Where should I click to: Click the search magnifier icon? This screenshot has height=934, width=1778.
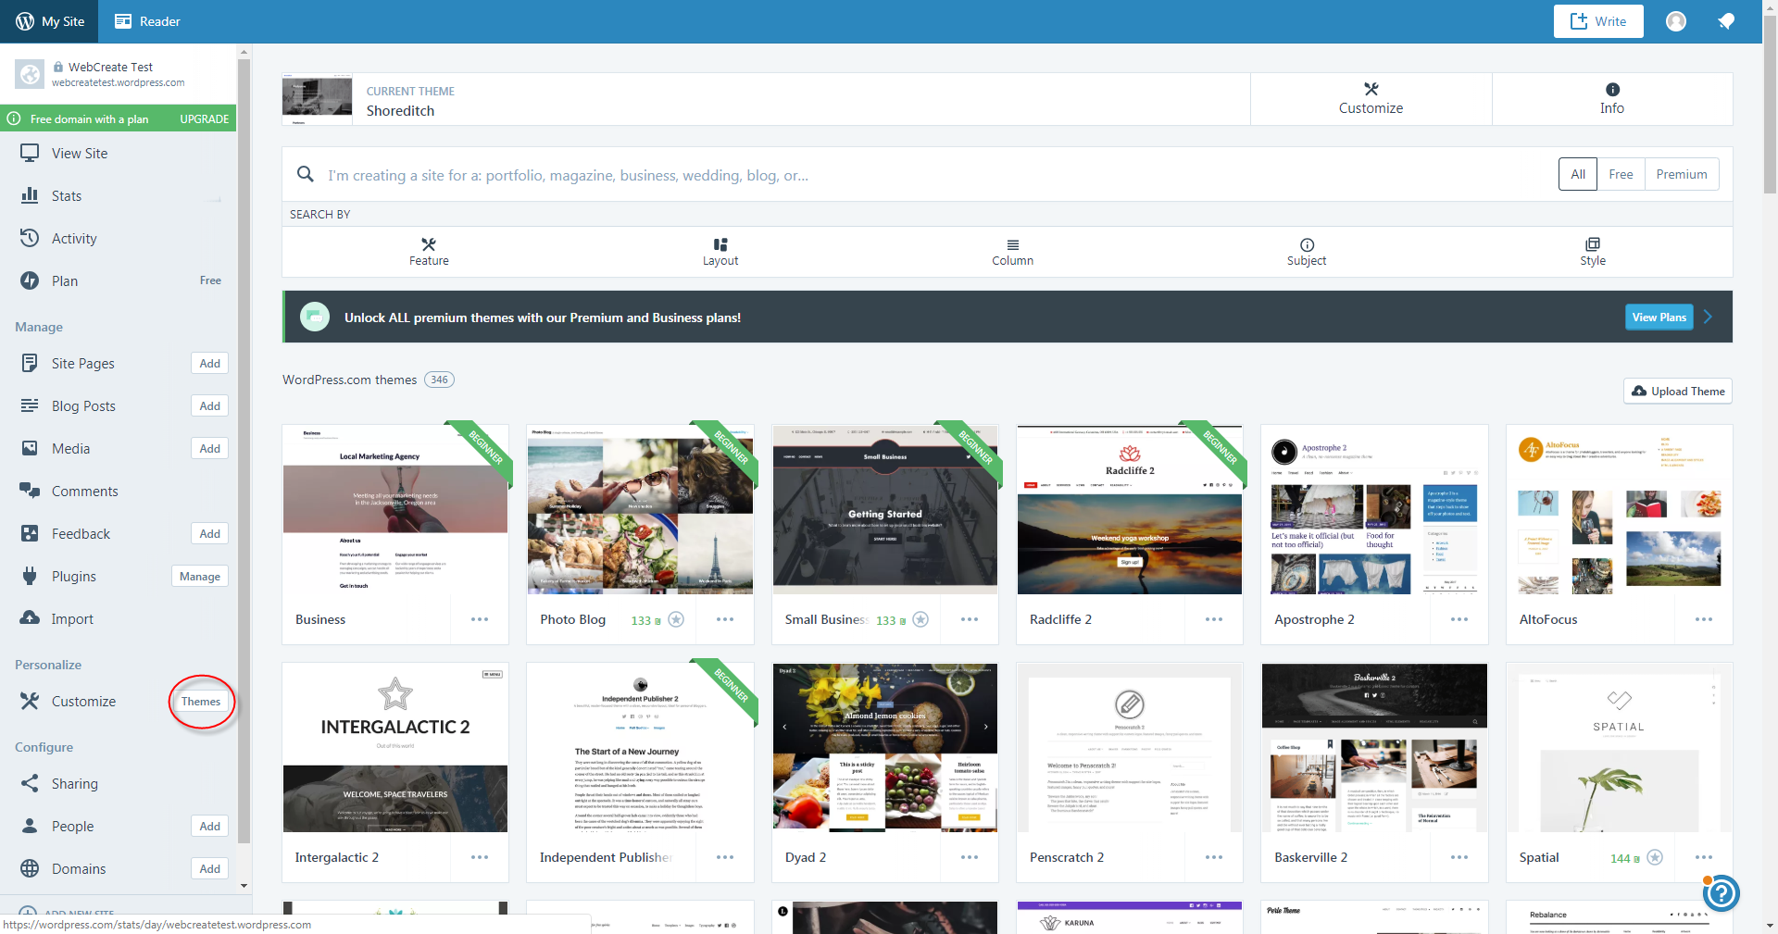[x=305, y=174]
